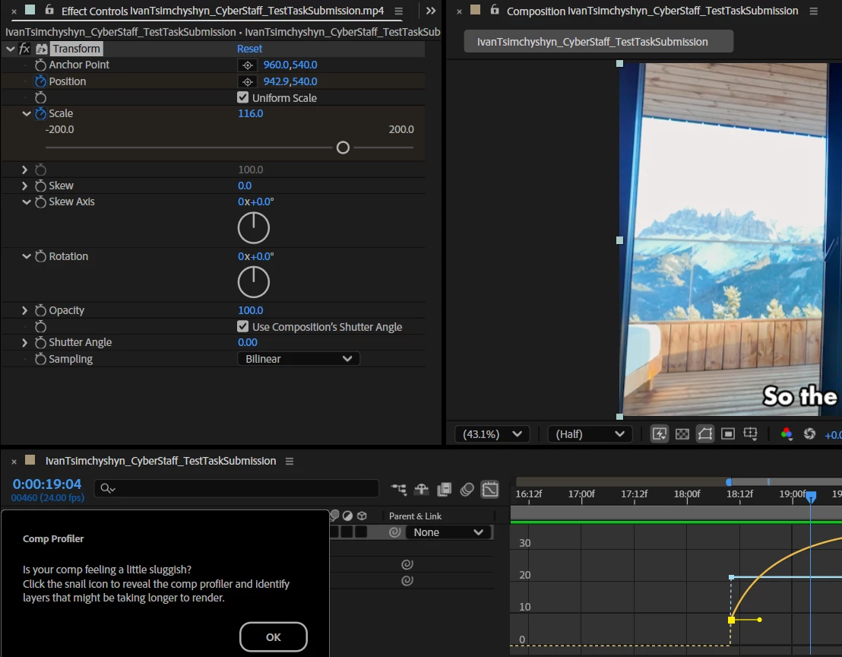Click the pick whip beside None parent dropdown

click(394, 532)
